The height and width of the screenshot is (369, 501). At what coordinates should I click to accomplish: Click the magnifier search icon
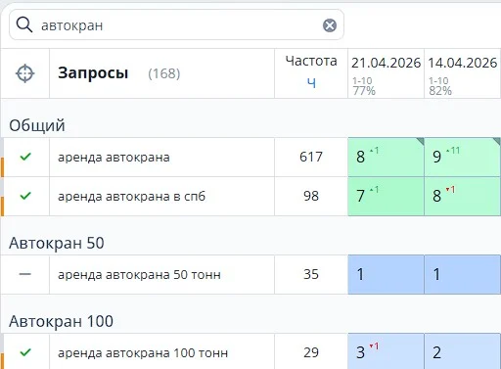pyautogui.click(x=24, y=25)
